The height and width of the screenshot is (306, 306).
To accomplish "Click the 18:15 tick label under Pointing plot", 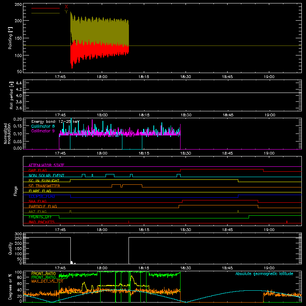I will (x=144, y=77).
